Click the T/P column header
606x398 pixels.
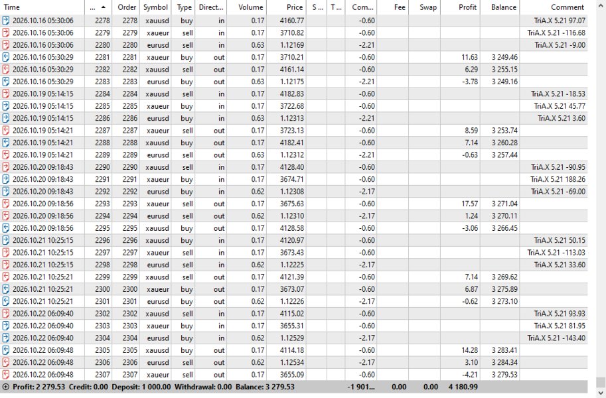[337, 7]
